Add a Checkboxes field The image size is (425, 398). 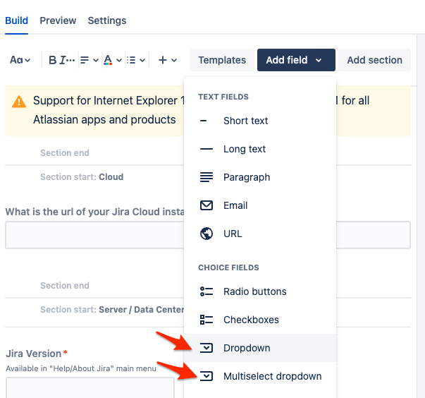[251, 320]
